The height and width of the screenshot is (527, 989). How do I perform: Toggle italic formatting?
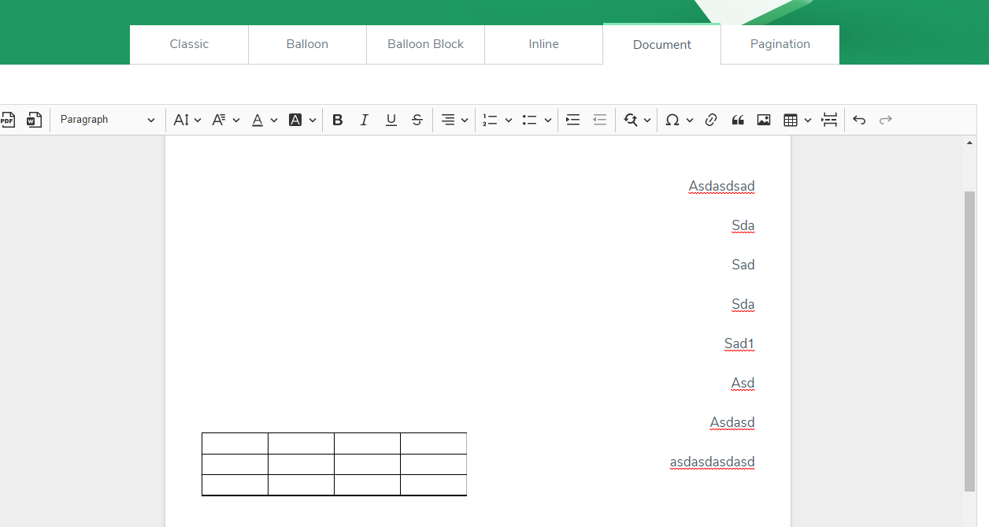pyautogui.click(x=364, y=119)
